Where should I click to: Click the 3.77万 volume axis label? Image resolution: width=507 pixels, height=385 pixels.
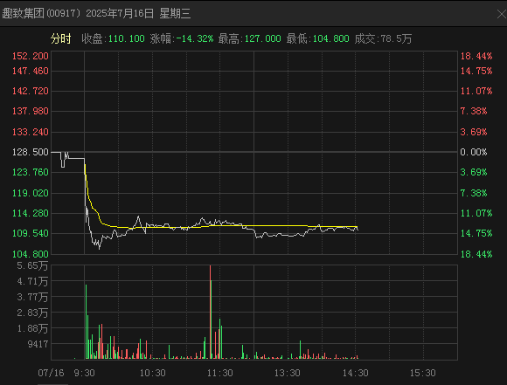pos(32,297)
